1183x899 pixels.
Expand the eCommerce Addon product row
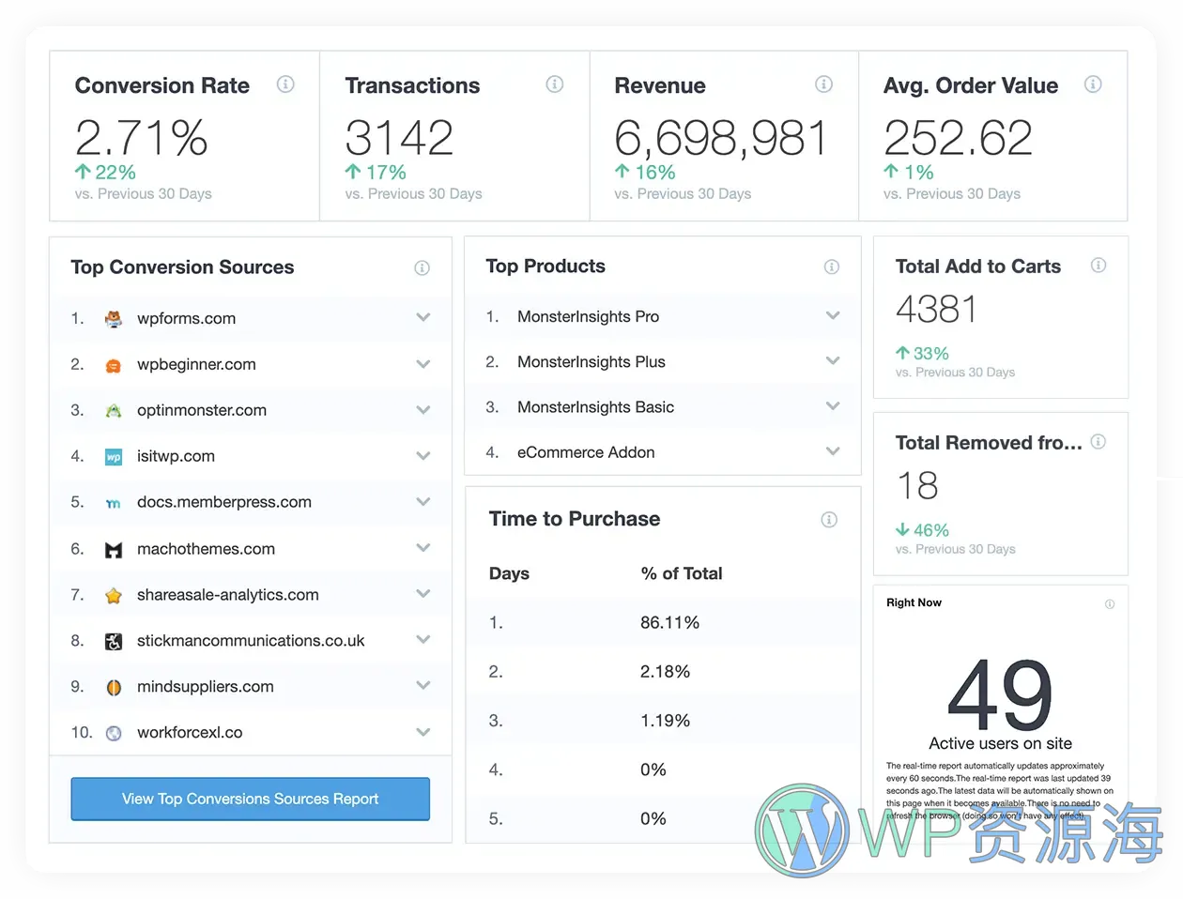(833, 450)
